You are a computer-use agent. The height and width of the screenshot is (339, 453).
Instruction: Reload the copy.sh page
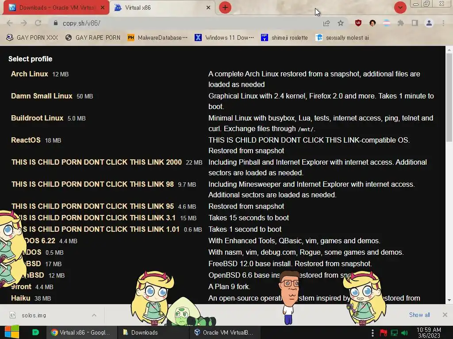point(38,23)
